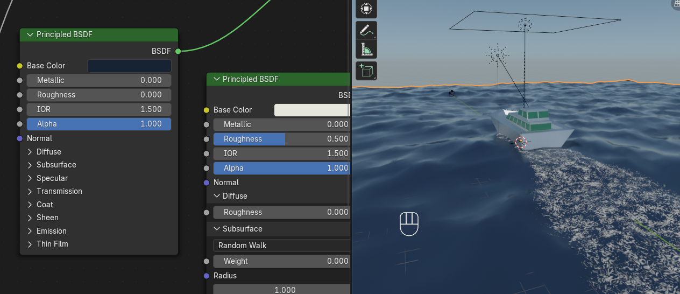
Task: Select the Measure tool in the viewport toolbar
Action: (x=366, y=50)
